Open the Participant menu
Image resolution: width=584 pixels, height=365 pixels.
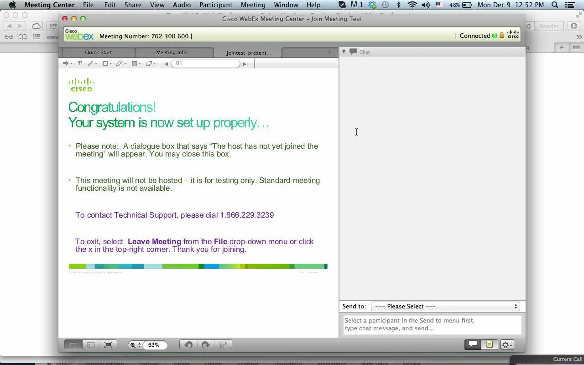click(x=216, y=5)
